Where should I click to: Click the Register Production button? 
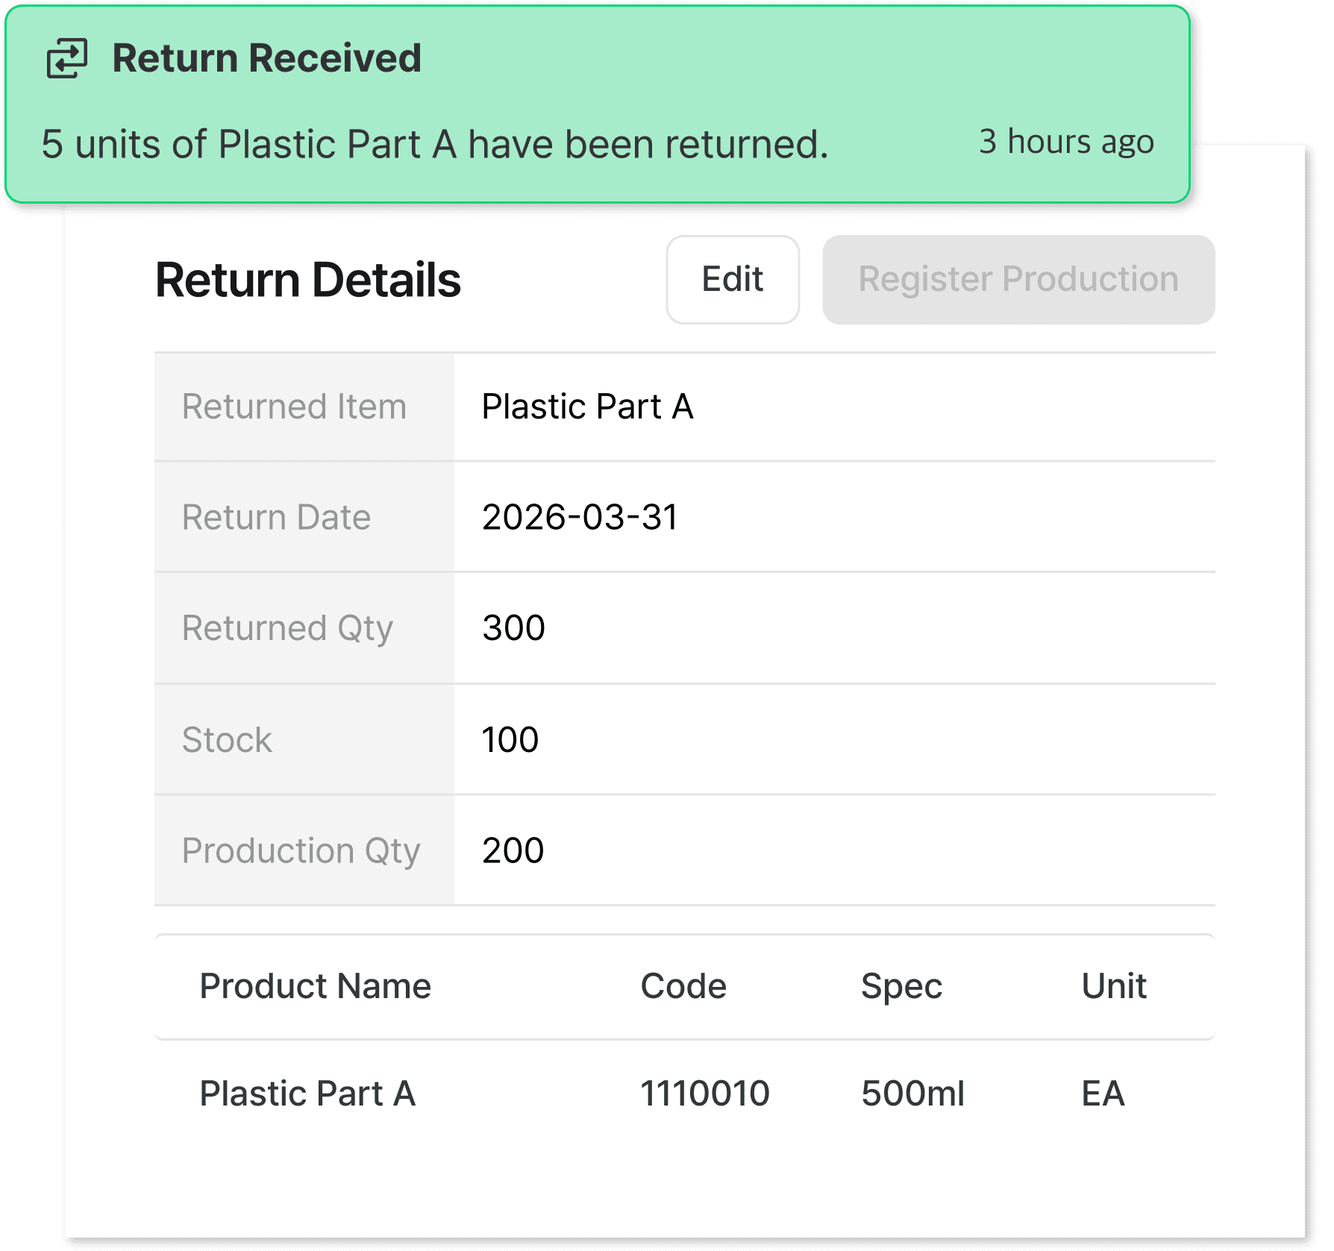[1018, 280]
